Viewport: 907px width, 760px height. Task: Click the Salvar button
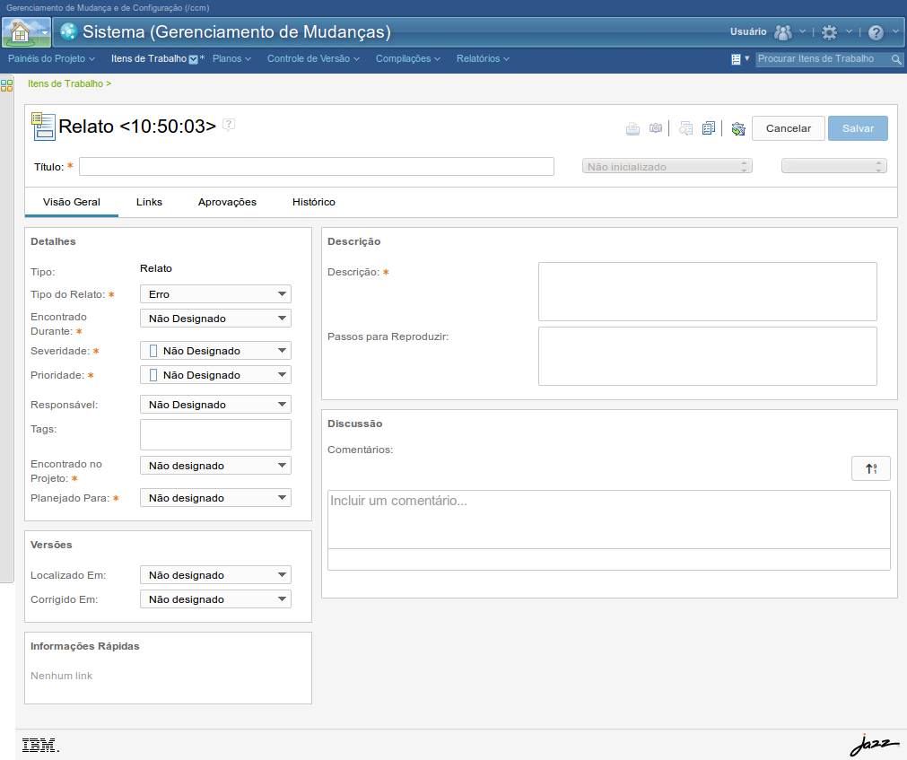coord(858,128)
